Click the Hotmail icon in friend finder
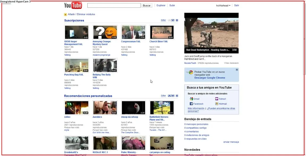 217,104
